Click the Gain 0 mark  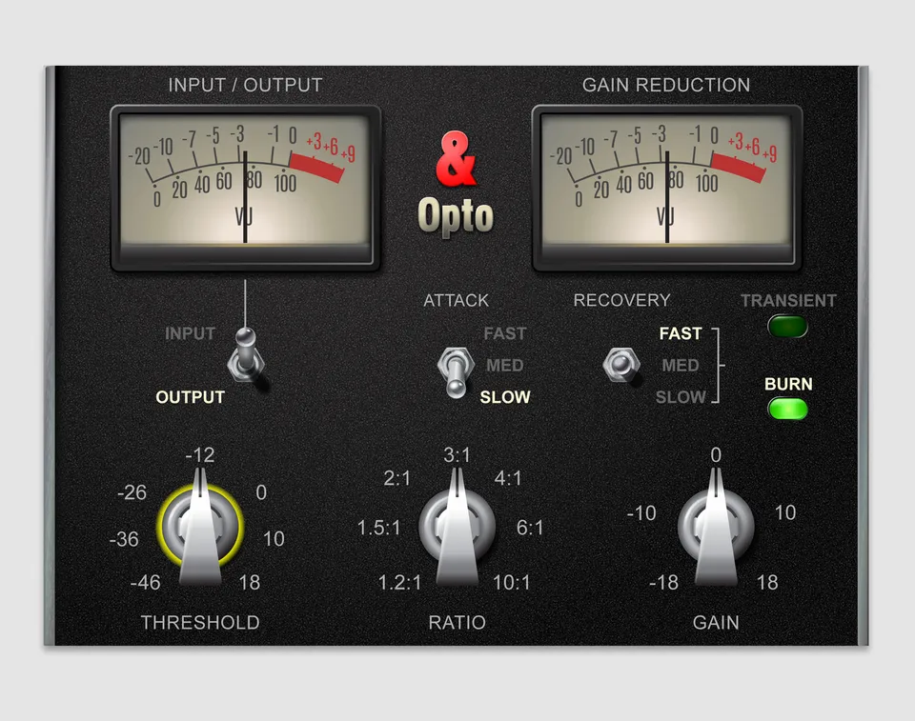click(716, 455)
